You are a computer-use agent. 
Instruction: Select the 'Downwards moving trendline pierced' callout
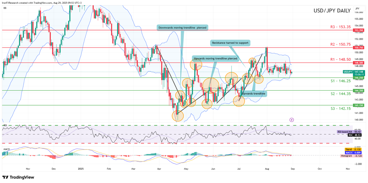point(182,27)
